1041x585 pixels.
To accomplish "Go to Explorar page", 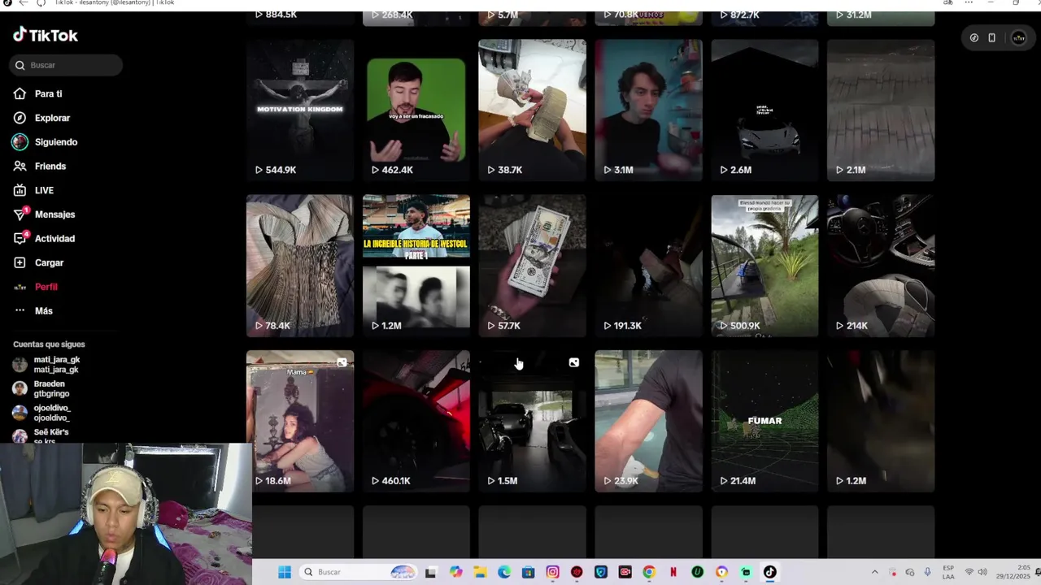I will (52, 118).
